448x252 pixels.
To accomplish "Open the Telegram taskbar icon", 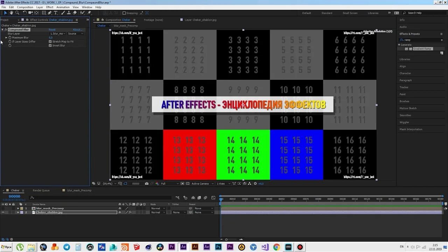I will 66,247.
